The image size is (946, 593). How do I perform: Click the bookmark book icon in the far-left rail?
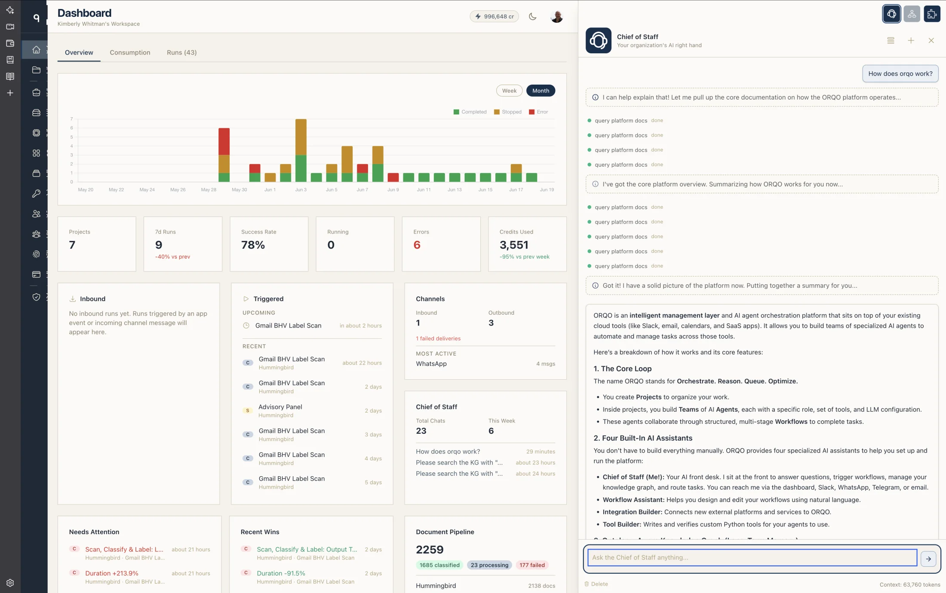[10, 60]
